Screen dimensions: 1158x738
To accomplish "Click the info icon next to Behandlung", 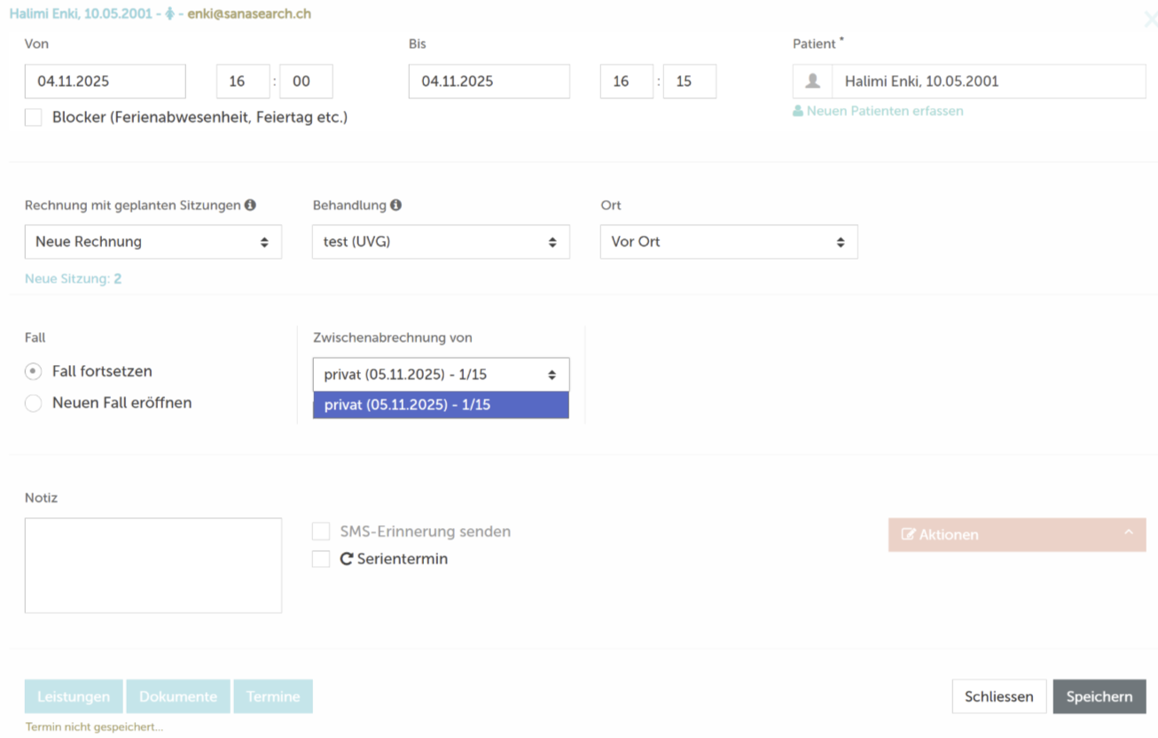I will click(395, 206).
